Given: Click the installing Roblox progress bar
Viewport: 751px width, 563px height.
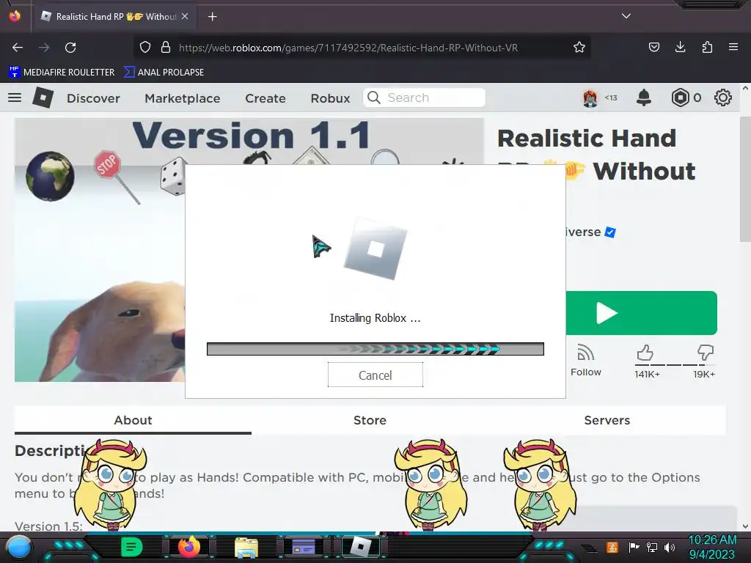Looking at the screenshot, I should tap(375, 349).
